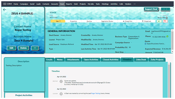Open the green thumbs-up dropdown
This screenshot has height=99, width=175.
(x=159, y=21)
